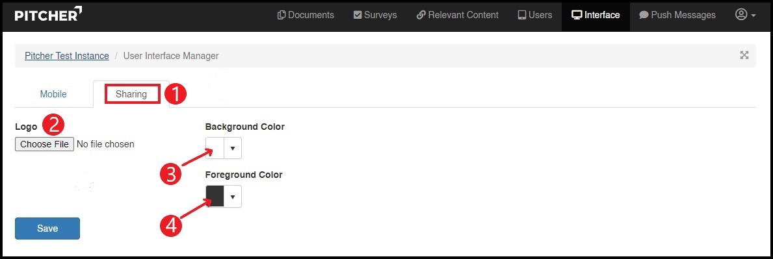Click the Choose File button for Logo
This screenshot has width=773, height=259.
44,144
